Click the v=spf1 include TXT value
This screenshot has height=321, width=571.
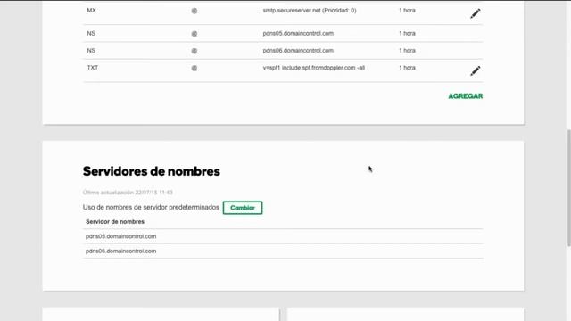pyautogui.click(x=313, y=68)
